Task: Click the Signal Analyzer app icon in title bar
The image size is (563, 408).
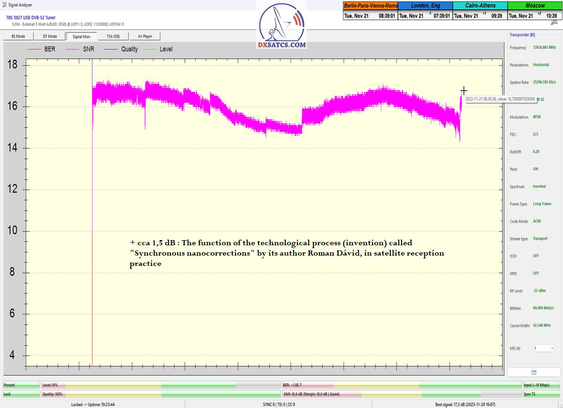Action: pyautogui.click(x=4, y=5)
